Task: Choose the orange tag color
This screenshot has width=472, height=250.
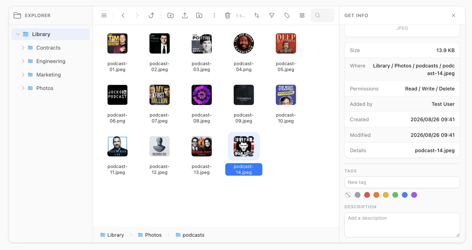Action: click(x=376, y=195)
